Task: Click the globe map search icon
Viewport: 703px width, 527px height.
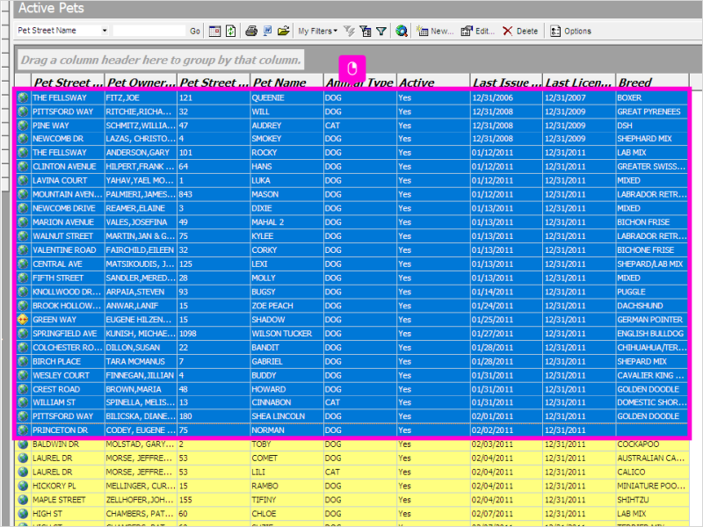Action: [402, 31]
